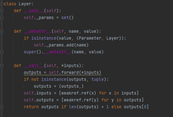Click the number '1' after '>'
This screenshot has height=117, width=173.
108,107
